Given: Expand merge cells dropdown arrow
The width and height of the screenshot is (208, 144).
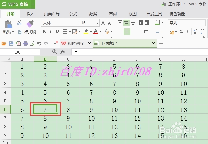Looking at the screenshot, I should tap(162, 22).
